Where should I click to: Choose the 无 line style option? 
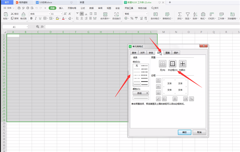coord(137,66)
